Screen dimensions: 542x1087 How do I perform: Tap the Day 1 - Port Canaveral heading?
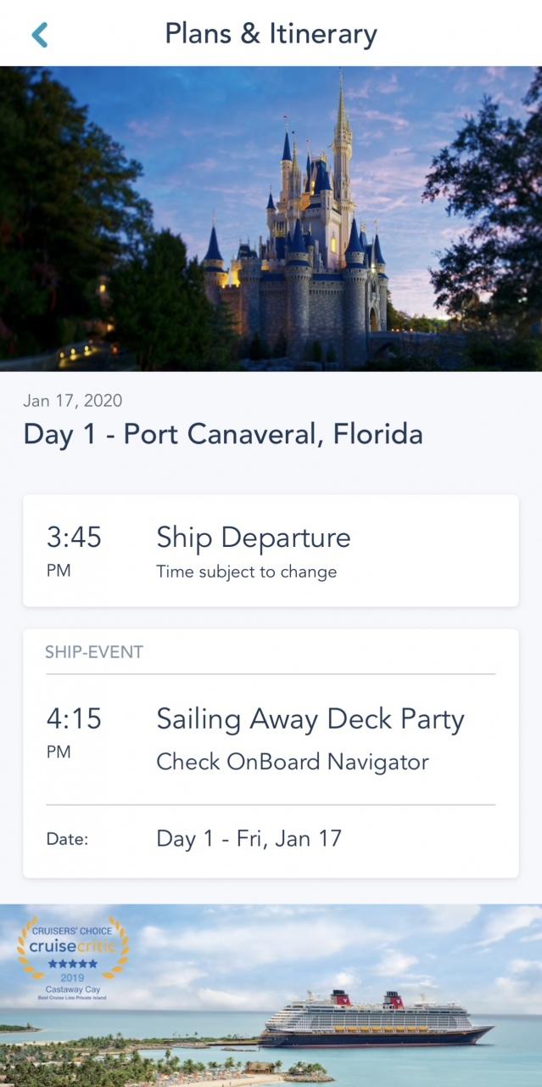pos(222,434)
